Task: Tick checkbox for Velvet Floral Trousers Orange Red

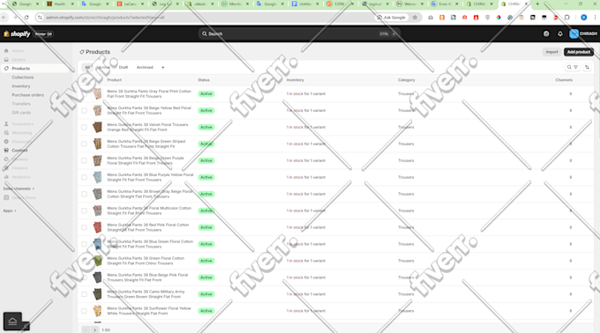Action: click(84, 127)
